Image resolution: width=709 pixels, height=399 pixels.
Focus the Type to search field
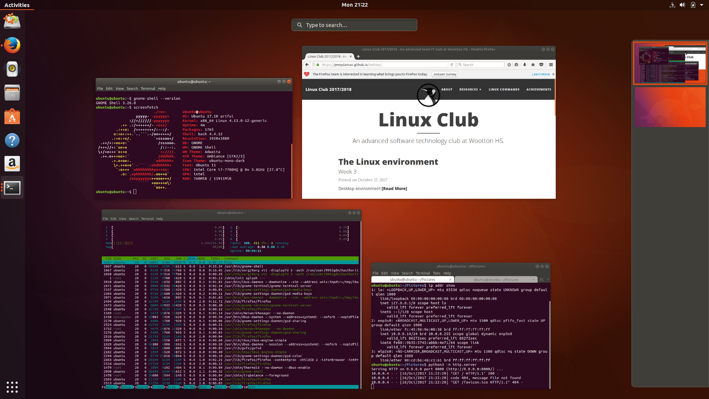[354, 25]
